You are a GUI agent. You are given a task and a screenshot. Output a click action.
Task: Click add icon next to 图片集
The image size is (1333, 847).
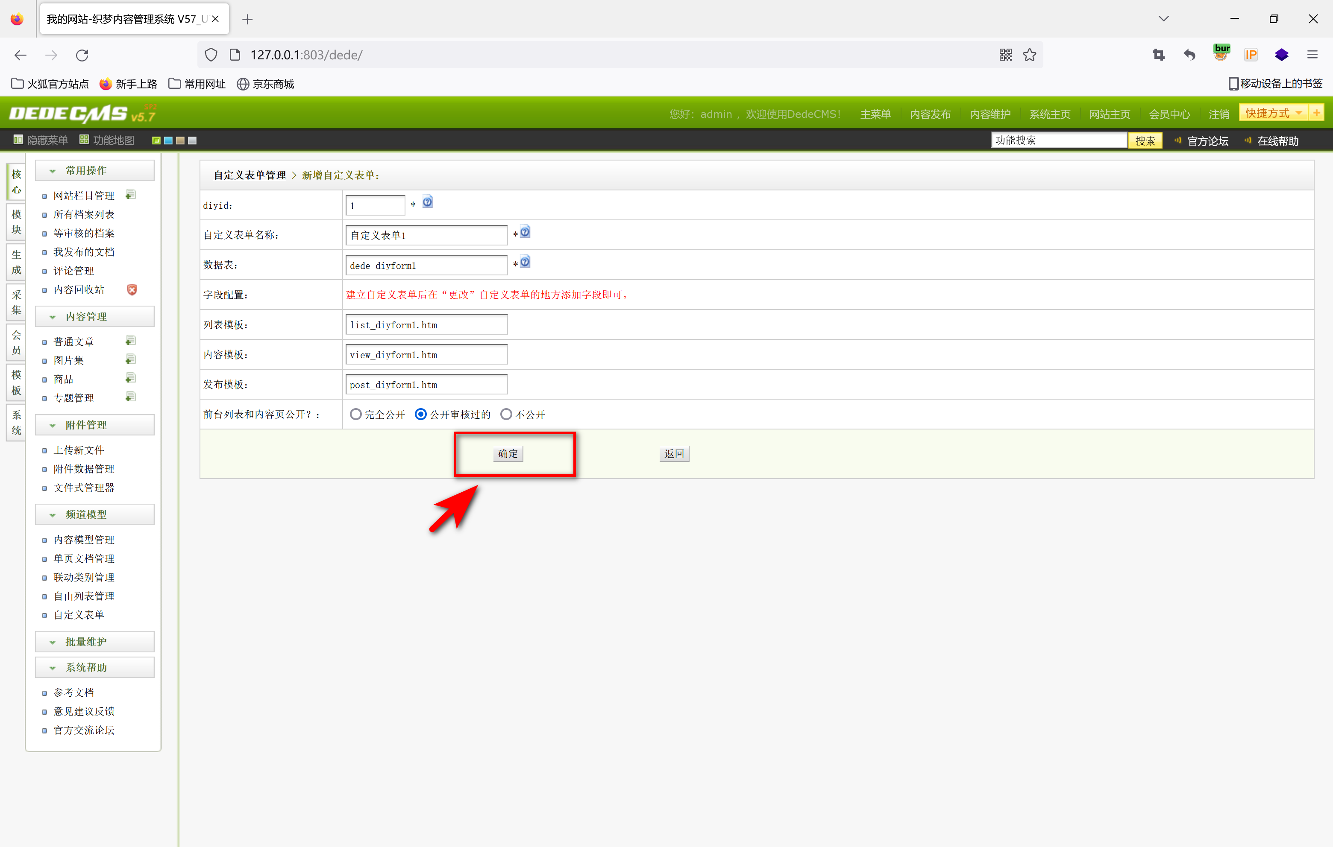point(131,359)
